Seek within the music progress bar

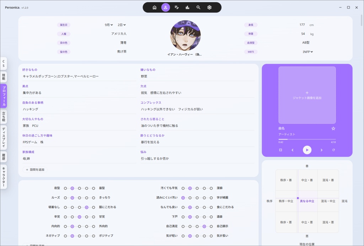pos(307,140)
